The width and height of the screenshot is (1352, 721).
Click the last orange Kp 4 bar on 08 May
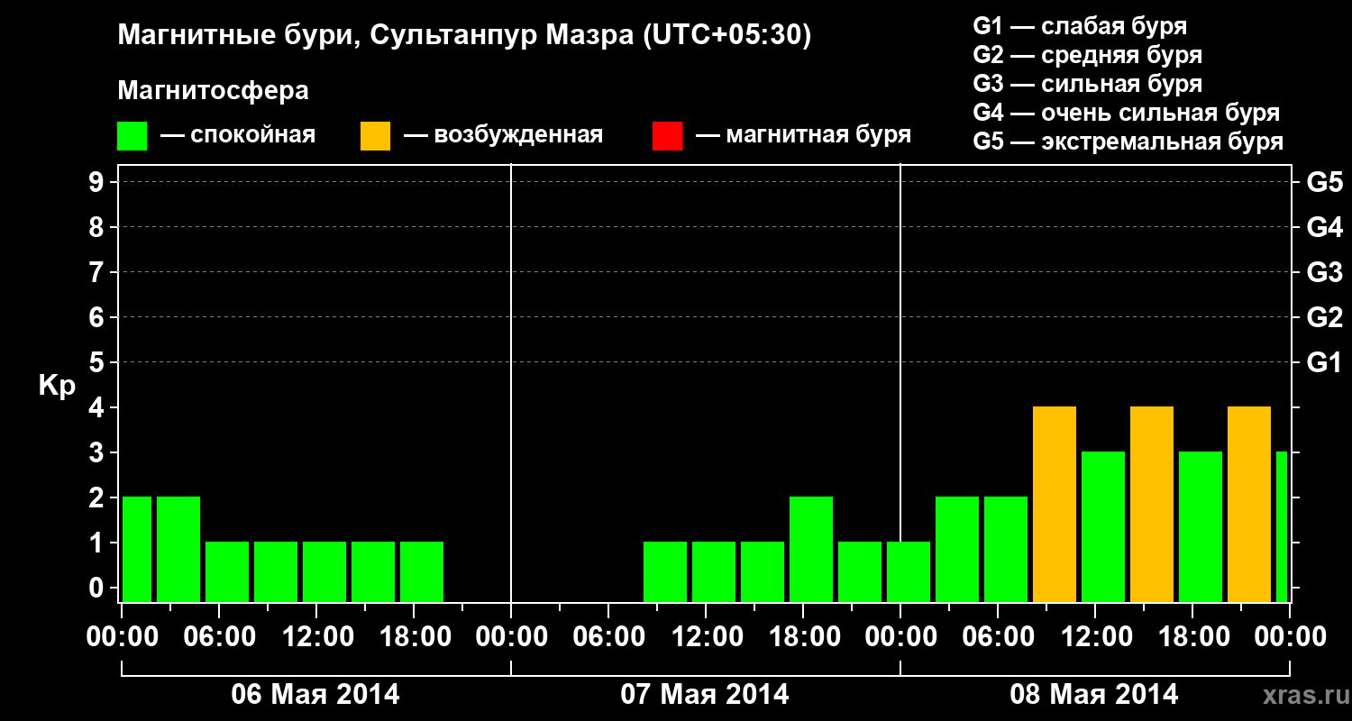click(x=1249, y=504)
